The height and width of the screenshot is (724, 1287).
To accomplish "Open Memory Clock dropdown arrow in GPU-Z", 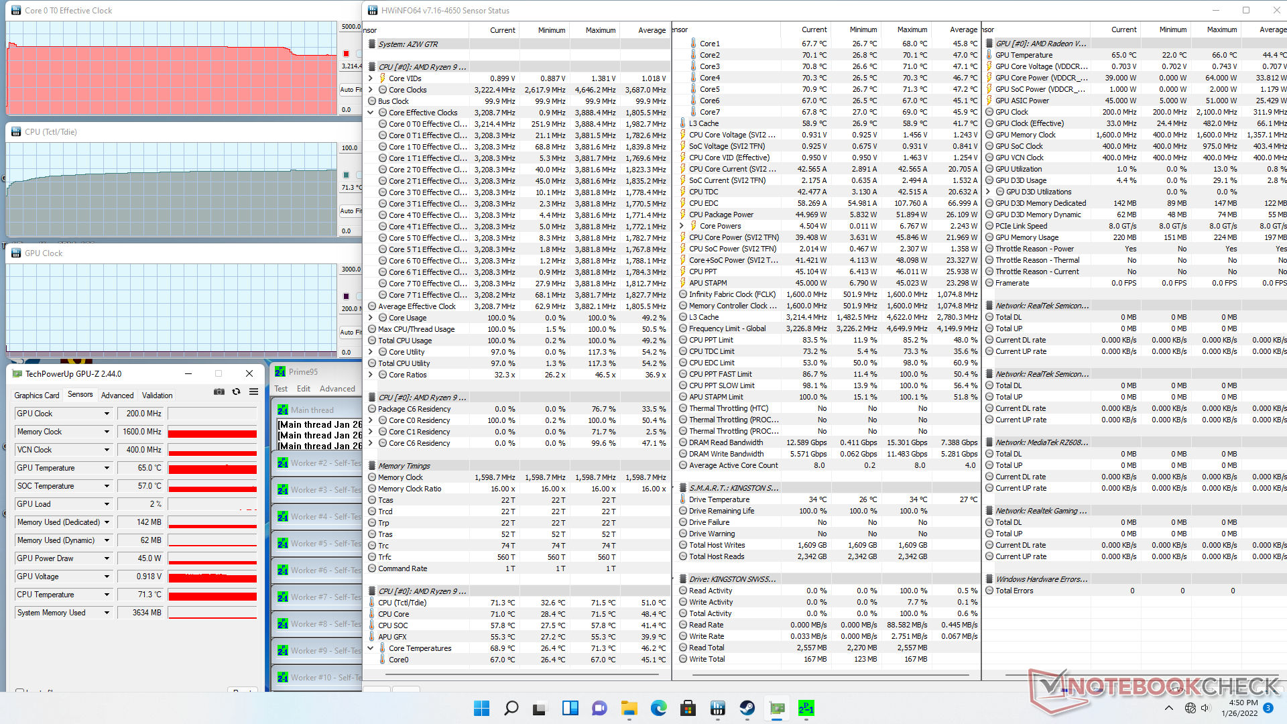I will pos(107,432).
